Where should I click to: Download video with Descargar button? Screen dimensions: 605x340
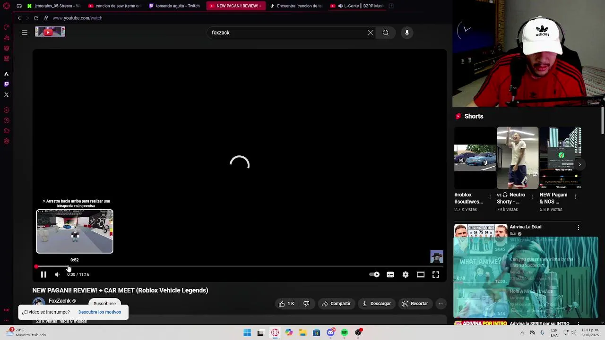point(377,304)
